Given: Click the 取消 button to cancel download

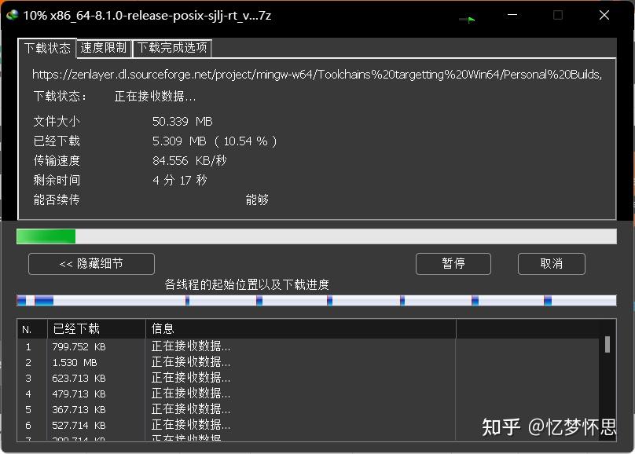Looking at the screenshot, I should tap(551, 263).
